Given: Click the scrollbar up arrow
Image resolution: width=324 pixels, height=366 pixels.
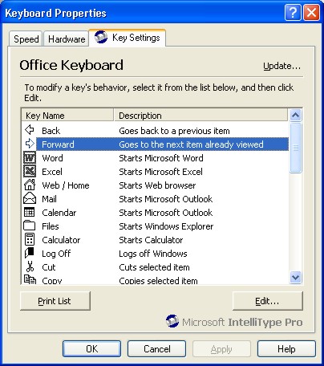Looking at the screenshot, I should [296, 115].
